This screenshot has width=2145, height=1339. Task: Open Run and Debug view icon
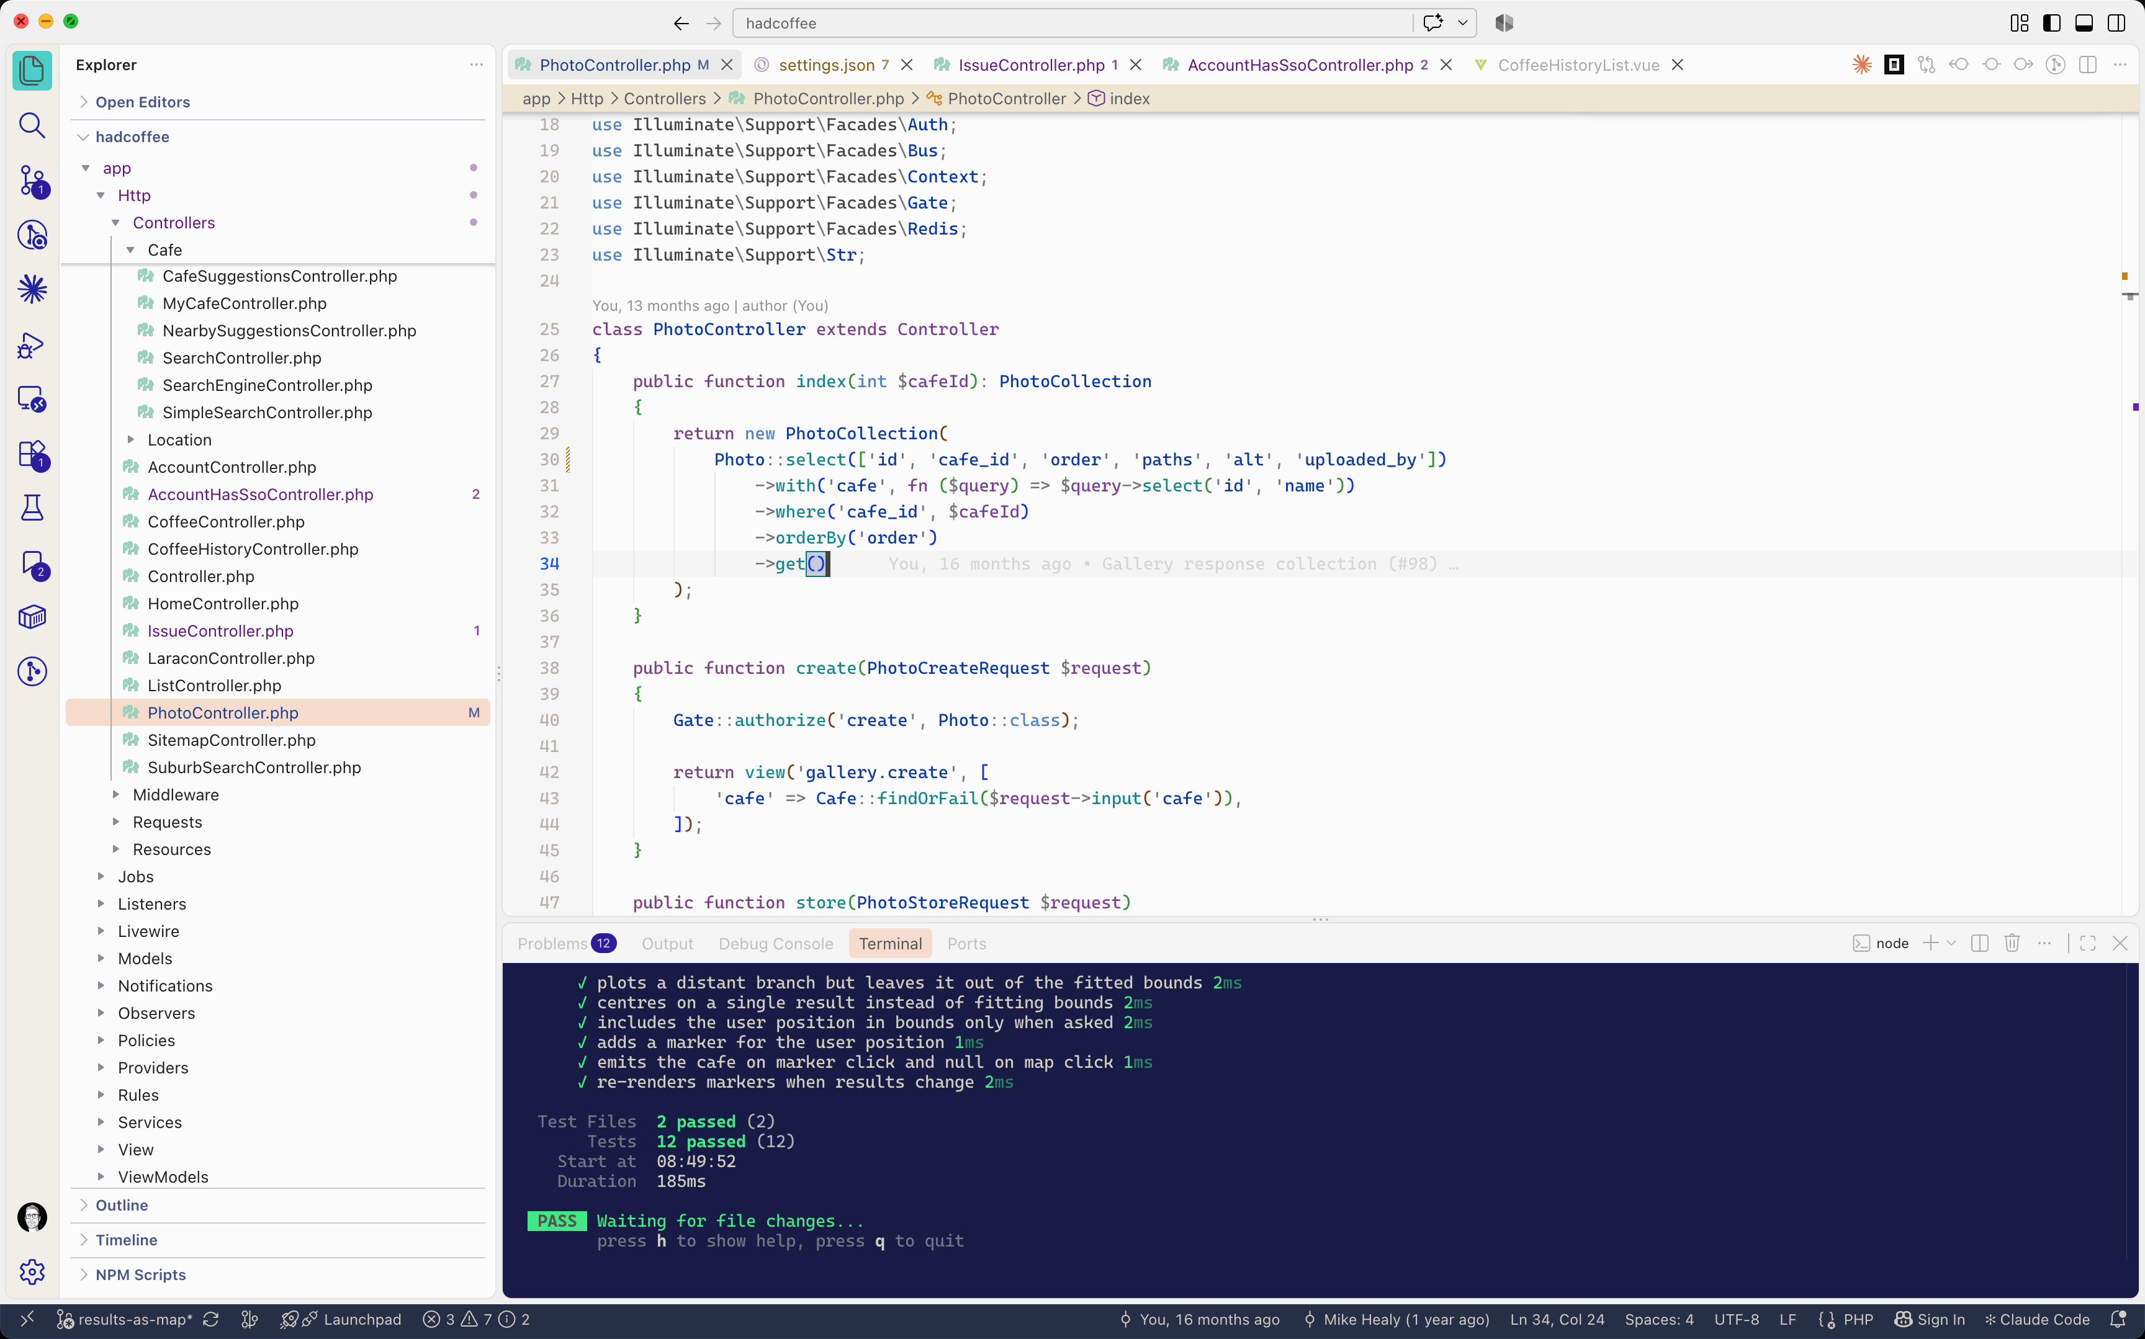[32, 344]
